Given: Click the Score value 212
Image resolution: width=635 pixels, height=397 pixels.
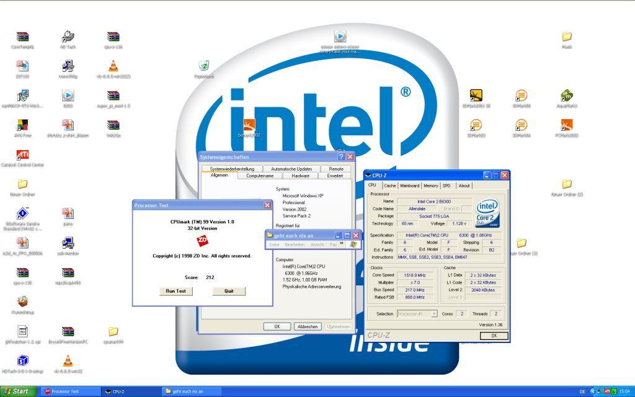Looking at the screenshot, I should (210, 277).
